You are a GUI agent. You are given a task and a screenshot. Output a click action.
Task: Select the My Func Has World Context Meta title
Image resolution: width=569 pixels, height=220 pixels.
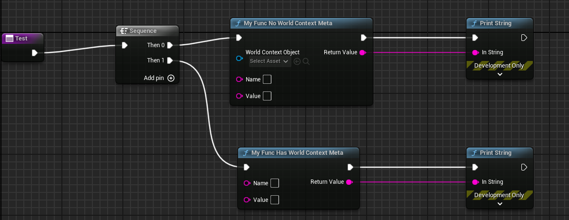pos(297,153)
